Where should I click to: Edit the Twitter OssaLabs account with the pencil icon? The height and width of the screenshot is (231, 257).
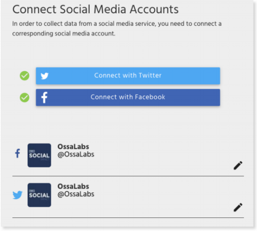pos(238,207)
